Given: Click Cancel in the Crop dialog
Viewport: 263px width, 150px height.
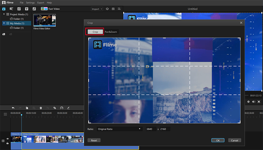Looking at the screenshot, I should (x=234, y=140).
